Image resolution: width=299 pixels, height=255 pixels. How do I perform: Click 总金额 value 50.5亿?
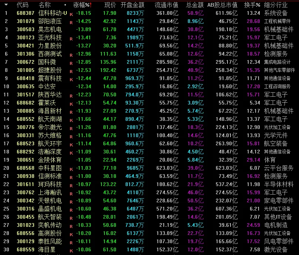(x=196, y=201)
